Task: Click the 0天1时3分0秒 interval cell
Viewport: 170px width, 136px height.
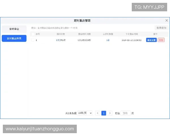Action: click(x=84, y=40)
